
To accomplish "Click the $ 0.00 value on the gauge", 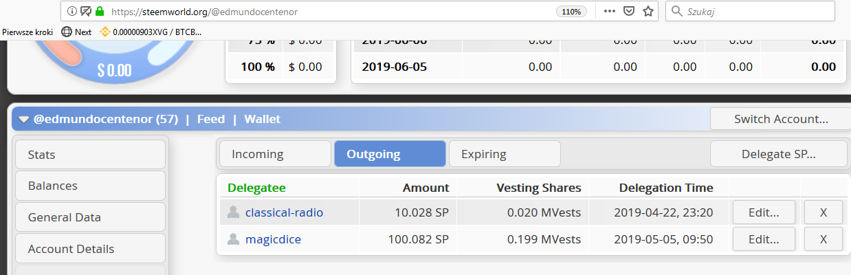I will click(x=114, y=69).
